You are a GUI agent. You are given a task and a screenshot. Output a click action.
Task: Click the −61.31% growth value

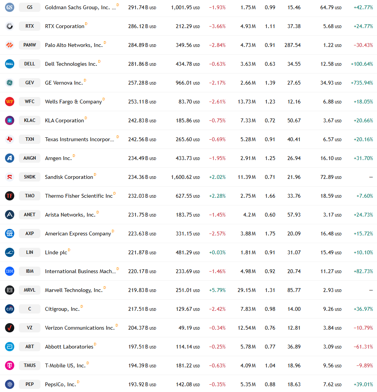363,347
